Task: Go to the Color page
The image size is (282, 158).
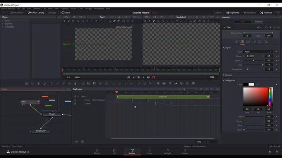Action: coord(150,151)
